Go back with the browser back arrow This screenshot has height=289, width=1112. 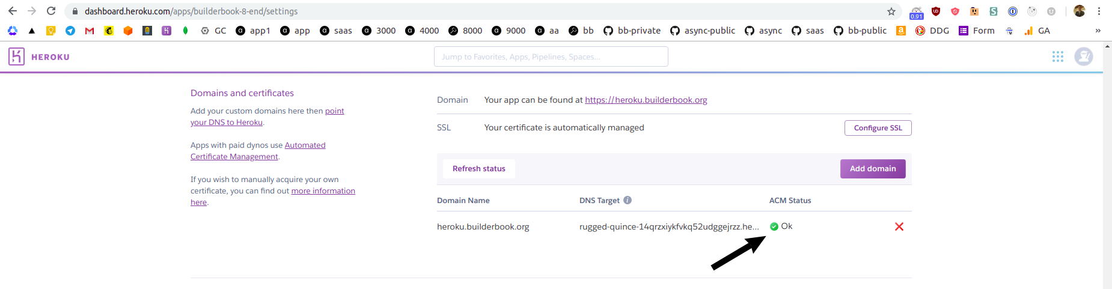(x=13, y=11)
